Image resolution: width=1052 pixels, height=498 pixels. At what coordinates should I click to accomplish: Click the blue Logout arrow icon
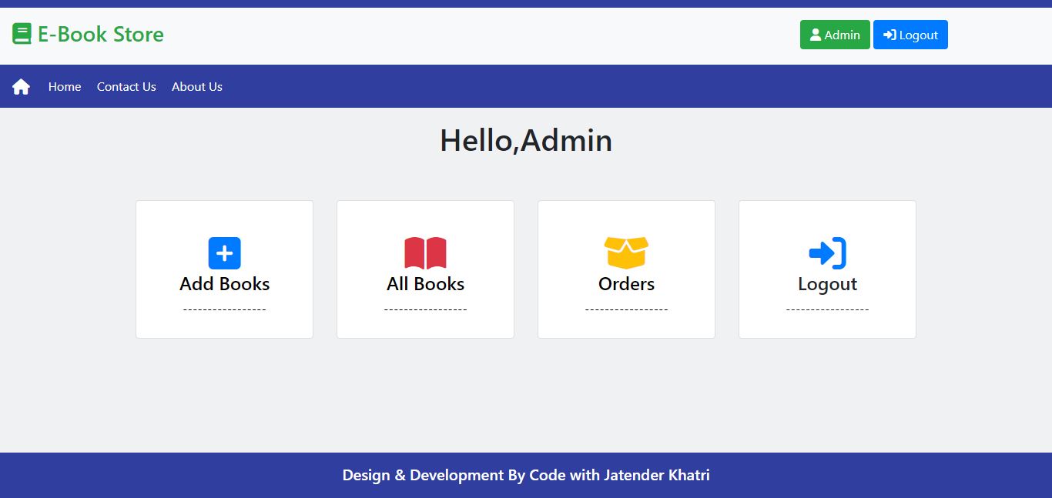[826, 252]
